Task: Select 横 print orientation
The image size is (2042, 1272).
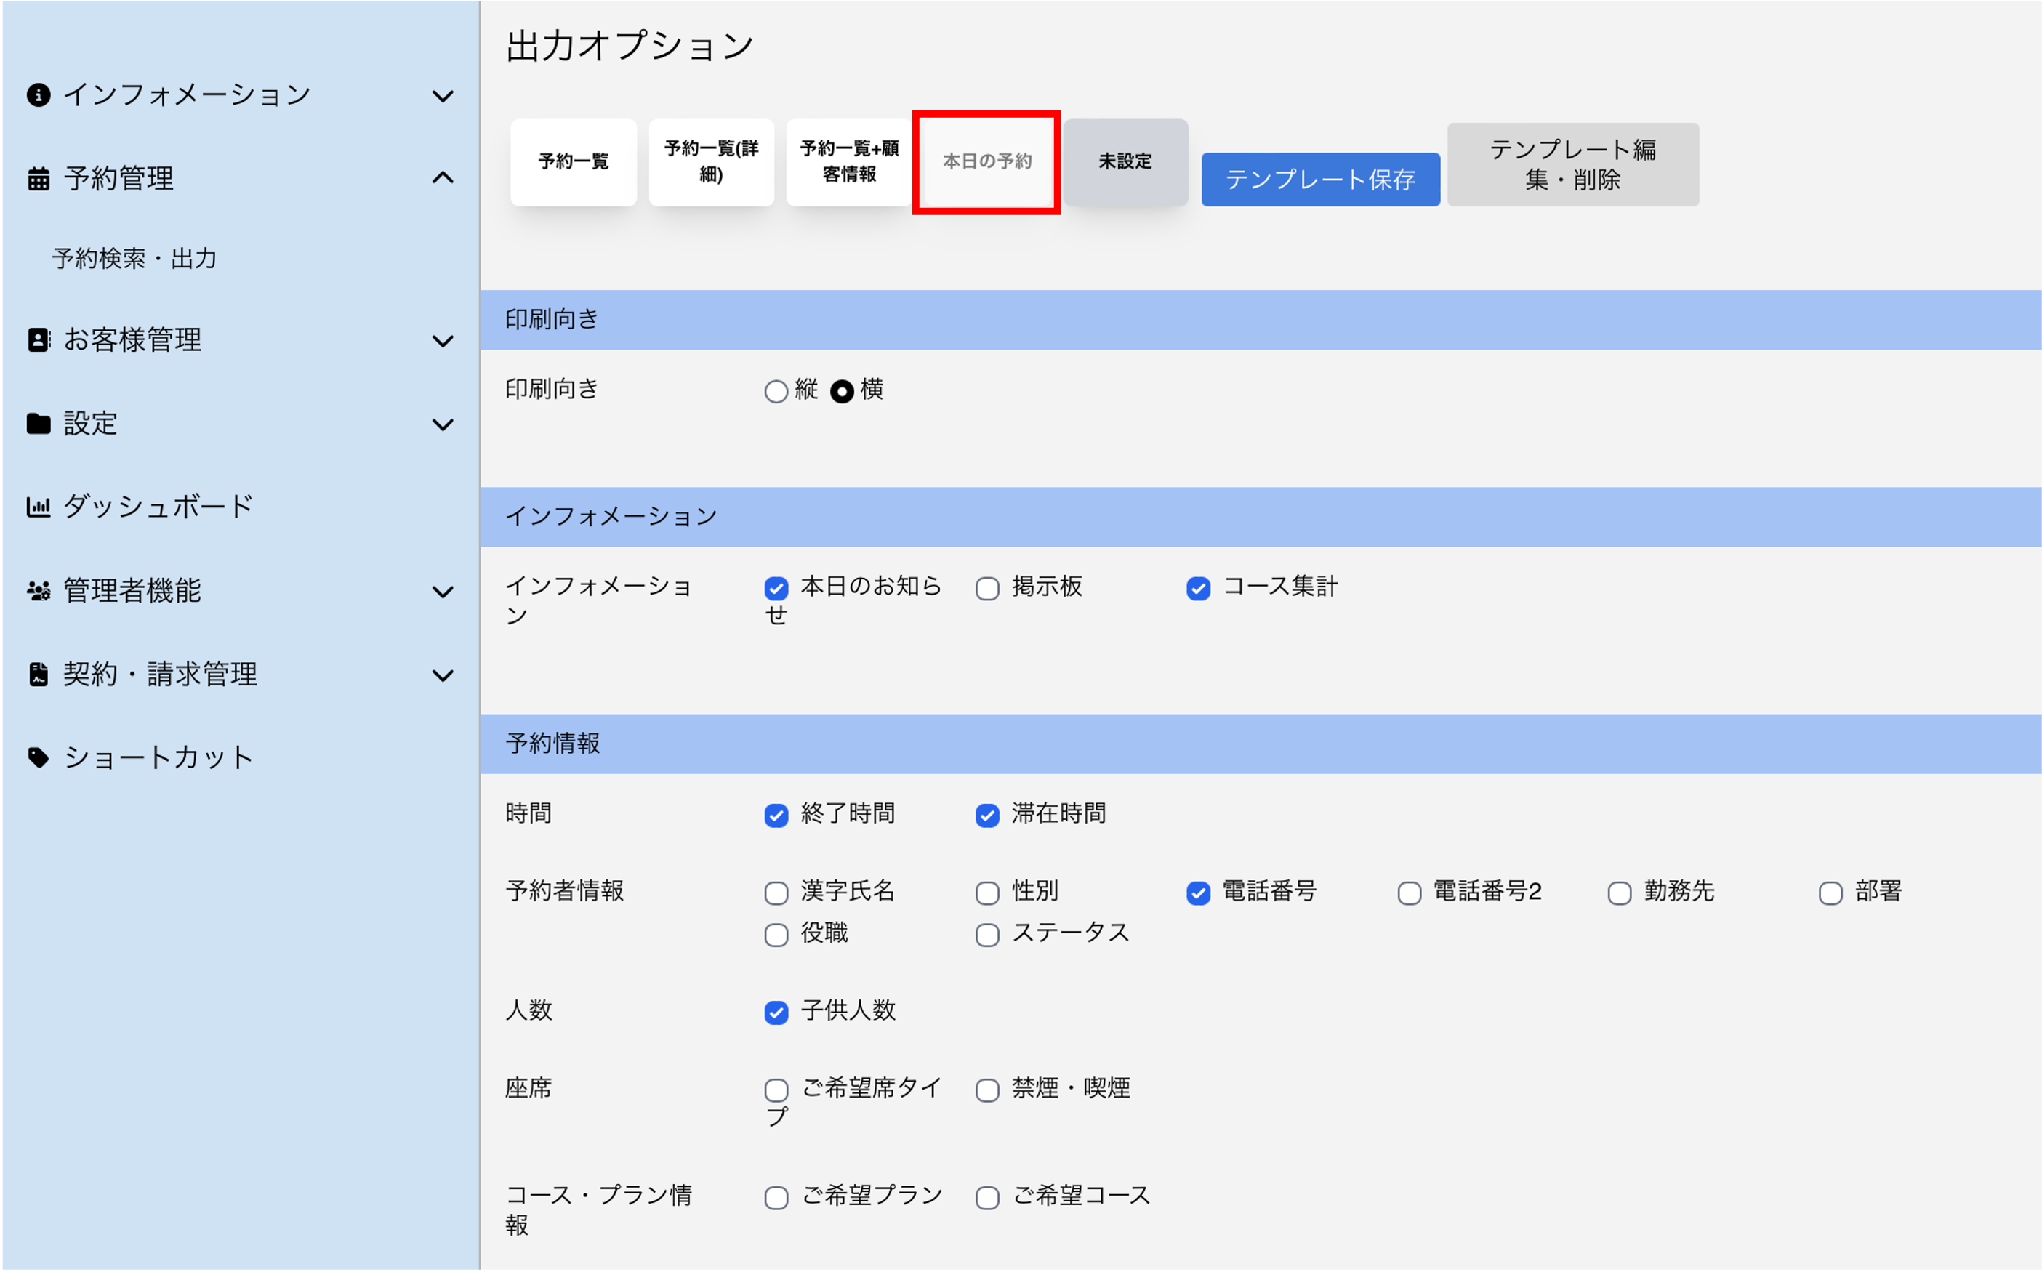Action: (841, 391)
